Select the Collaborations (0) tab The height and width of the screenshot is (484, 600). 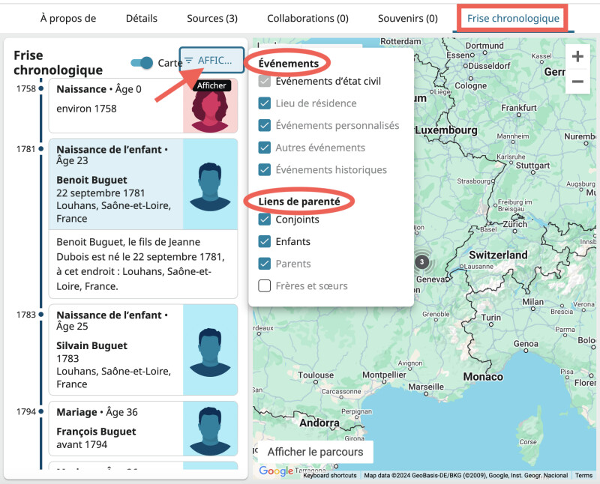point(307,18)
